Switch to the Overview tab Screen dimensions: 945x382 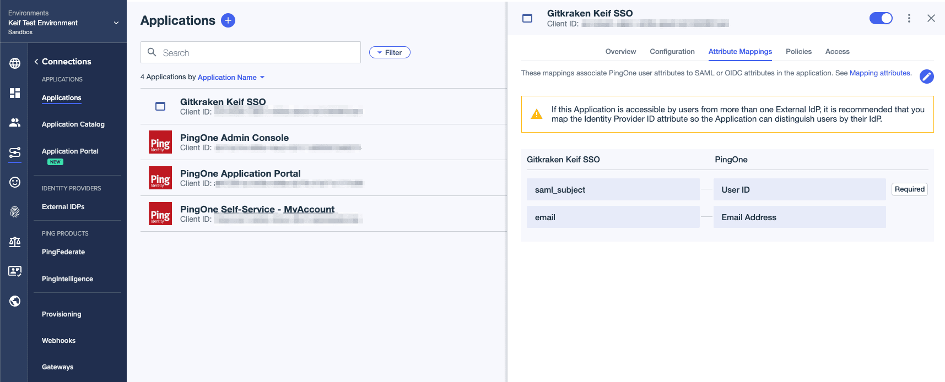(x=620, y=52)
